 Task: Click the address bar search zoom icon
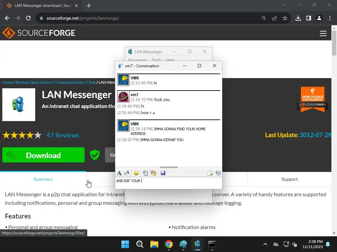pos(264,18)
